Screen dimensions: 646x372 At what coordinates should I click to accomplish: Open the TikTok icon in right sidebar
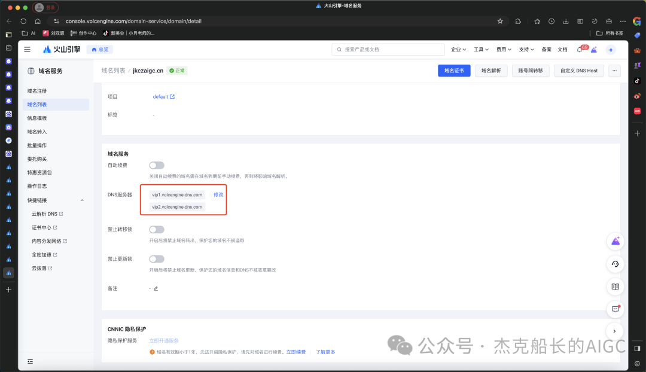(638, 81)
